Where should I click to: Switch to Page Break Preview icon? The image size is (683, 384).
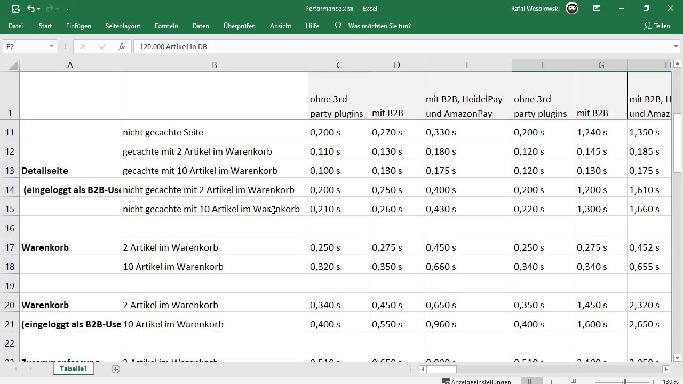[x=575, y=381]
